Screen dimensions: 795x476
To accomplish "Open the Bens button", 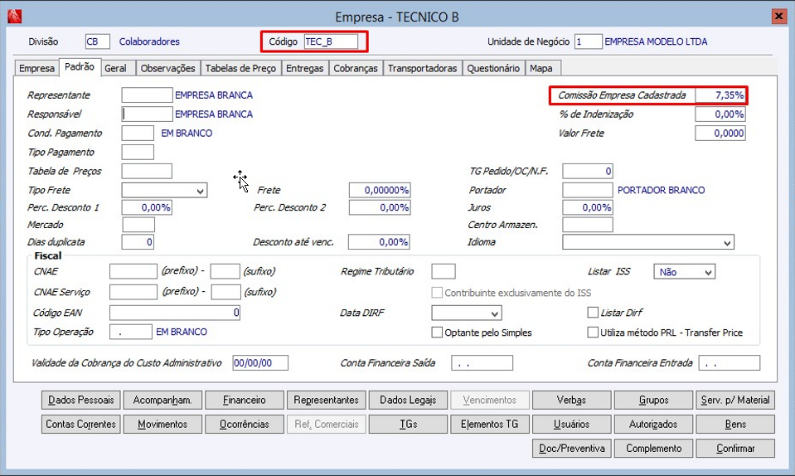I will click(735, 425).
